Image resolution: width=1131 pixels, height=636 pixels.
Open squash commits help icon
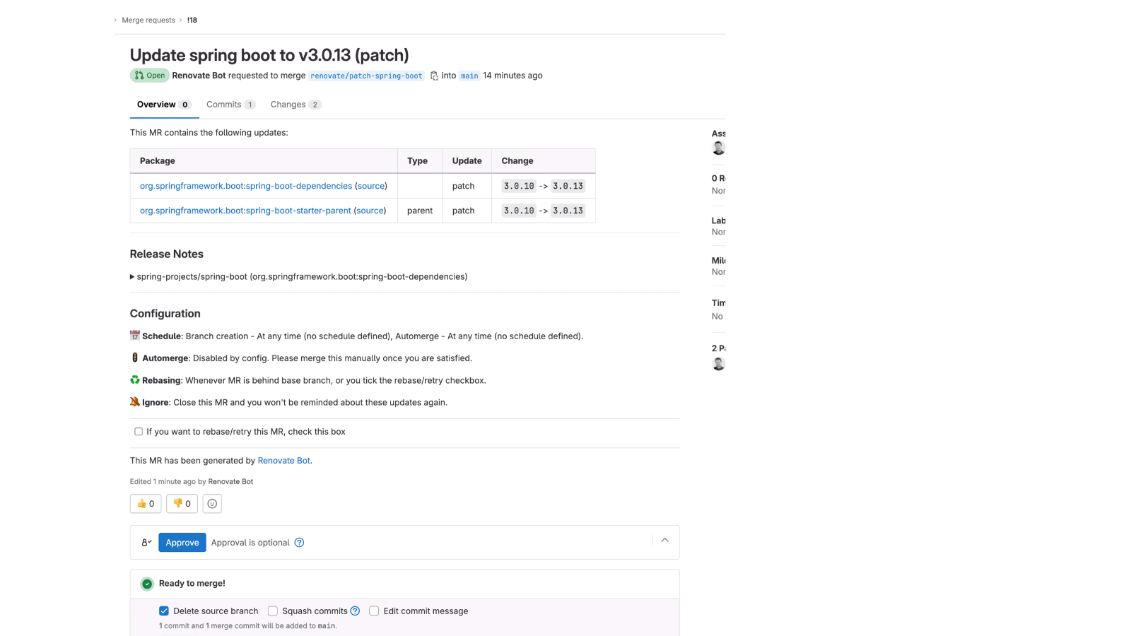click(355, 611)
